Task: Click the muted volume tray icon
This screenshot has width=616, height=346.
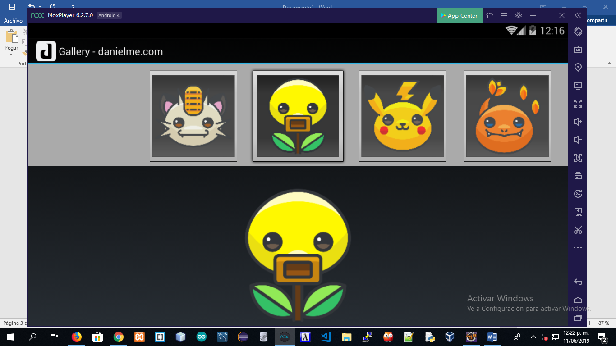Action: (544, 337)
